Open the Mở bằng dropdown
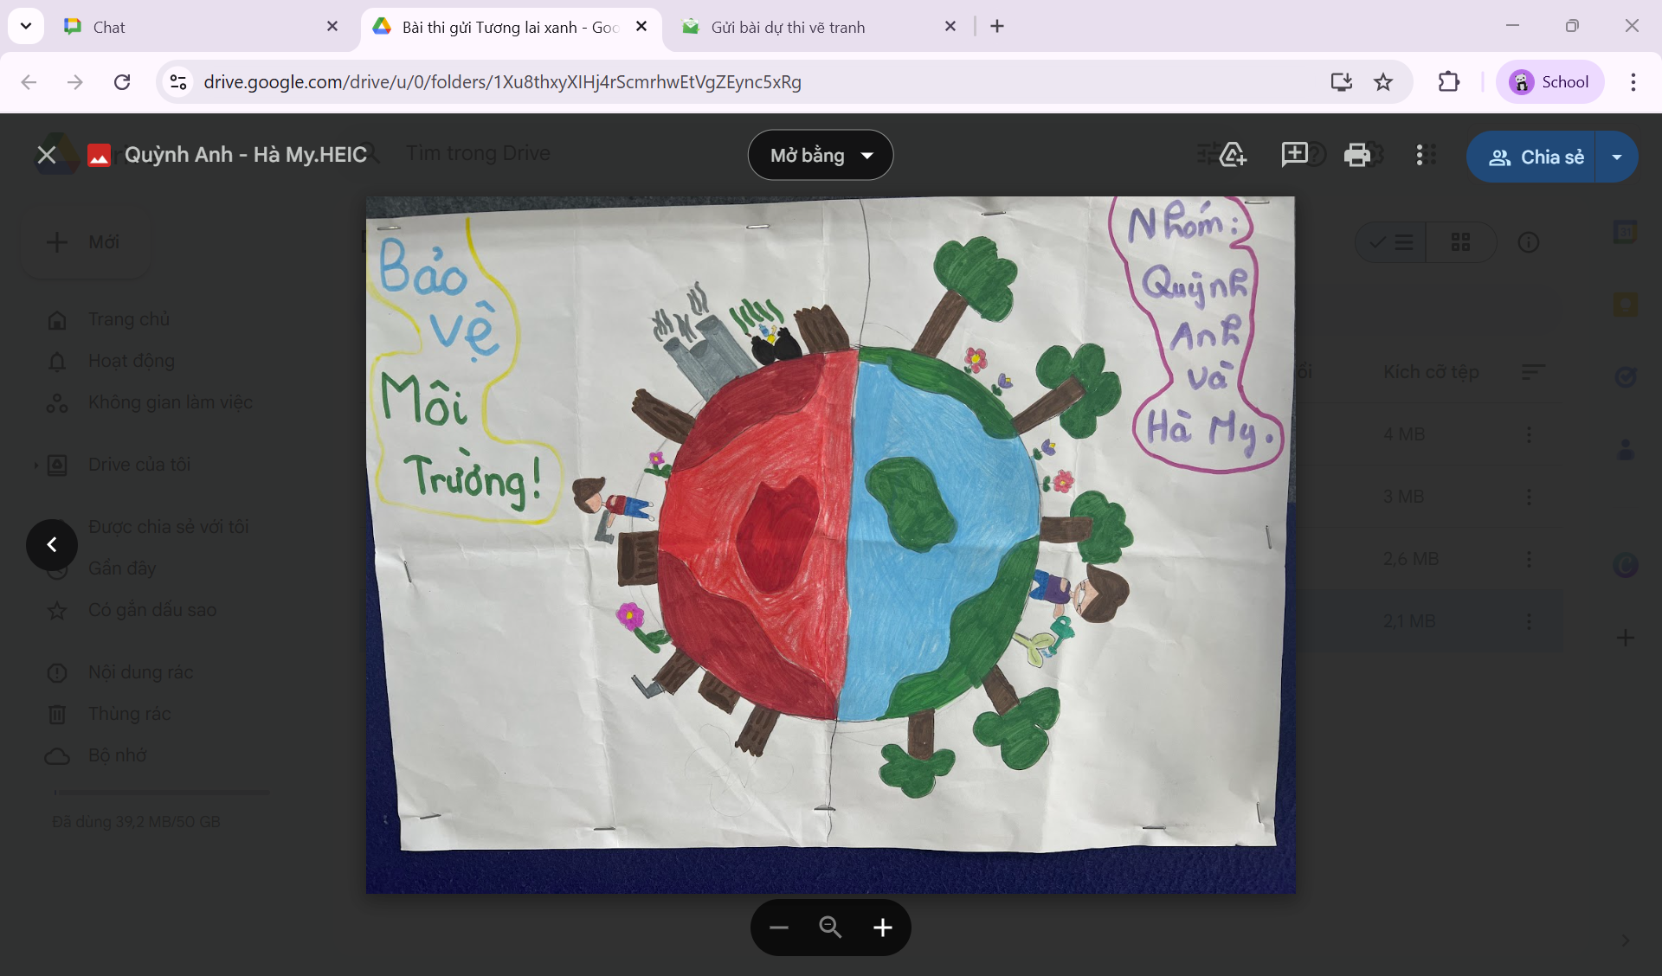 point(821,155)
